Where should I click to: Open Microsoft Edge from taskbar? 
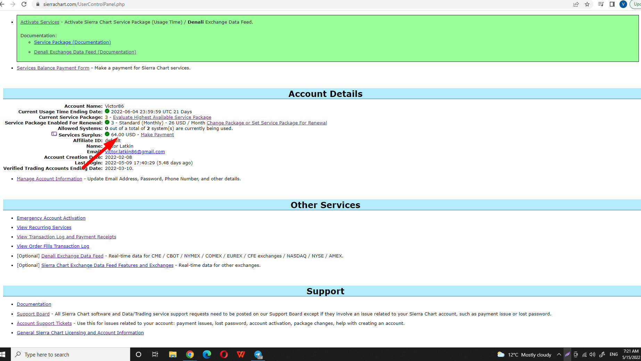(207, 354)
